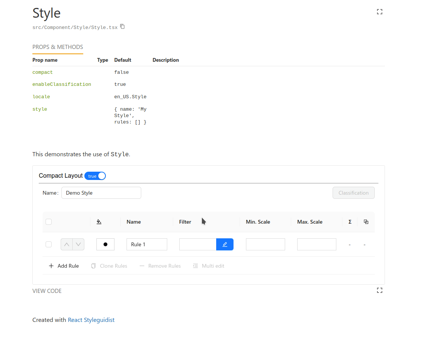
Task: Click the 'Filter' column header
Action: (x=185, y=222)
